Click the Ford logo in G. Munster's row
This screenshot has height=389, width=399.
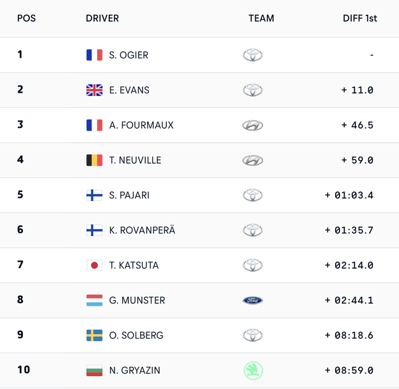(253, 300)
